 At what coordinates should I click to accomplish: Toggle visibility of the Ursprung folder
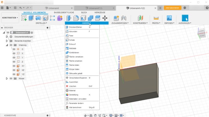[x=11, y=45]
